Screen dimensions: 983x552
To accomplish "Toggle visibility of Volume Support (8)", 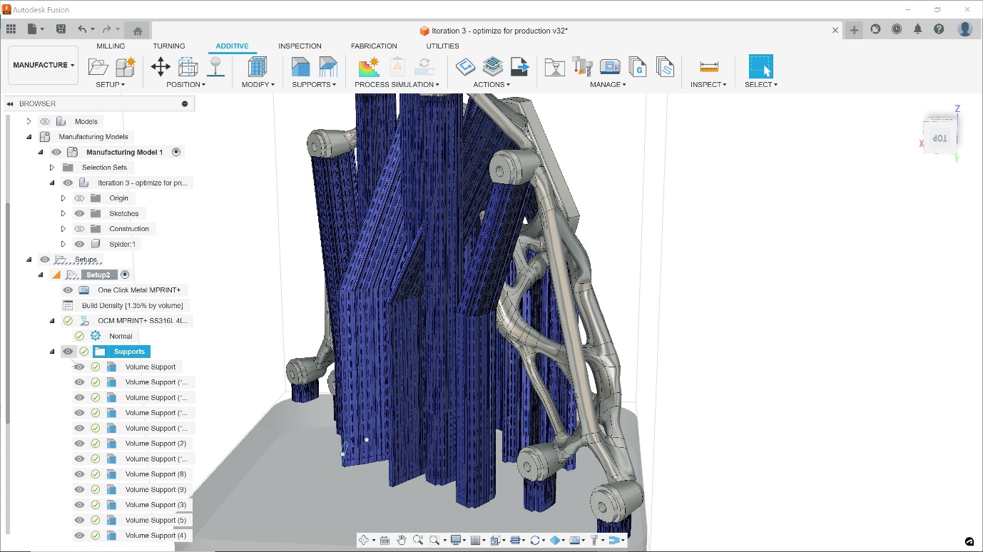I will tap(79, 474).
